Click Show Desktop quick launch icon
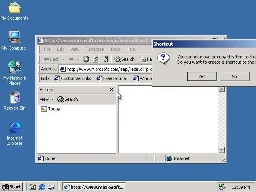 (x=33, y=187)
